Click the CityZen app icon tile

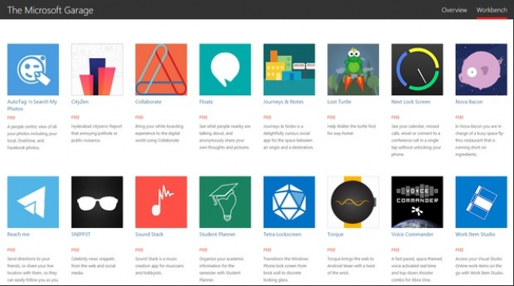pos(97,70)
